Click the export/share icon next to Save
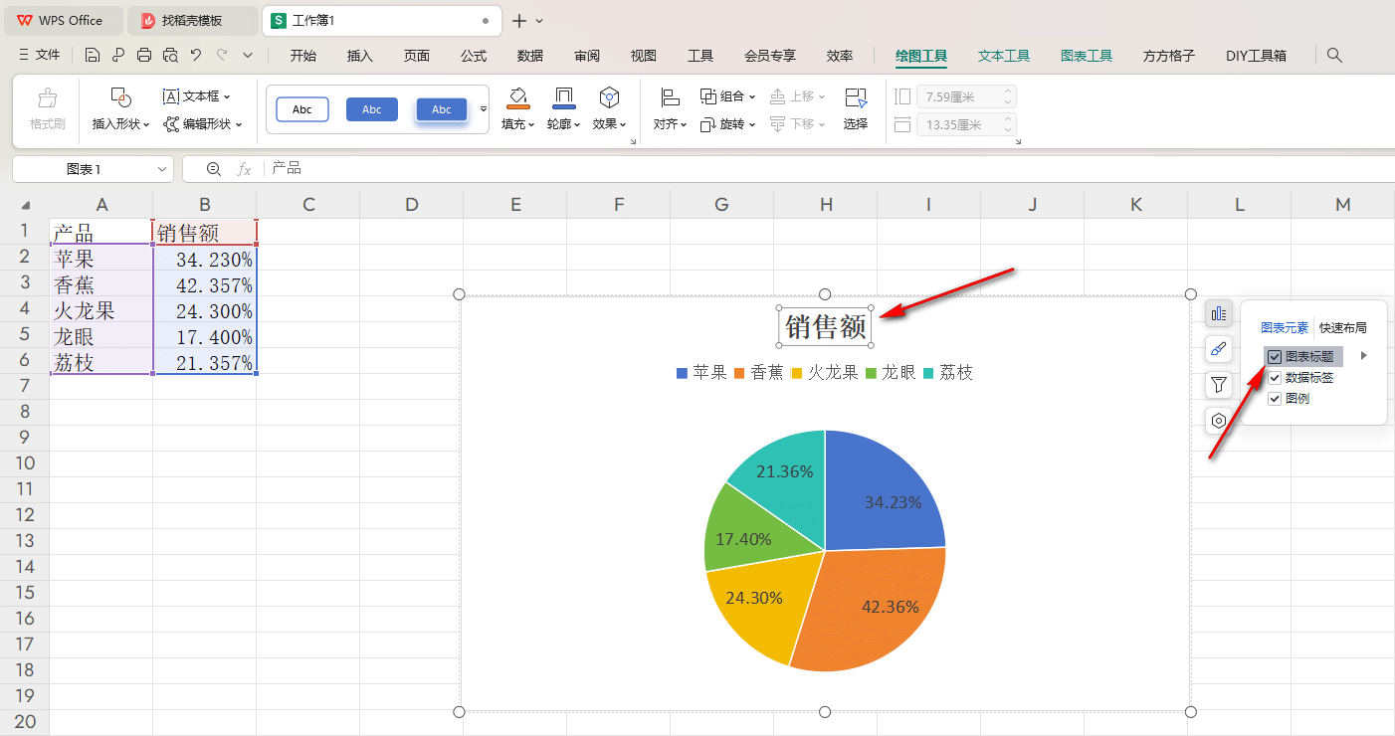The image size is (1395, 736). click(118, 56)
